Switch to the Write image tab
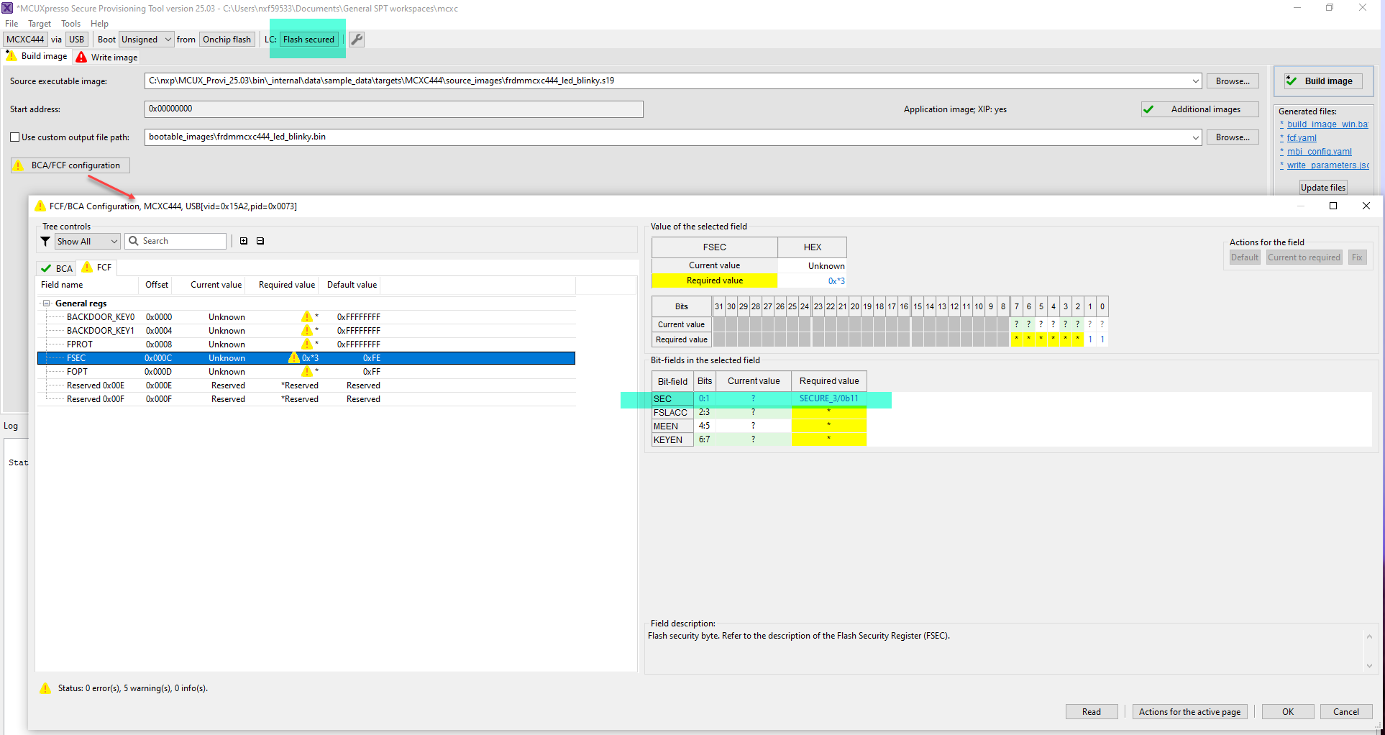This screenshot has width=1385, height=735. point(107,57)
